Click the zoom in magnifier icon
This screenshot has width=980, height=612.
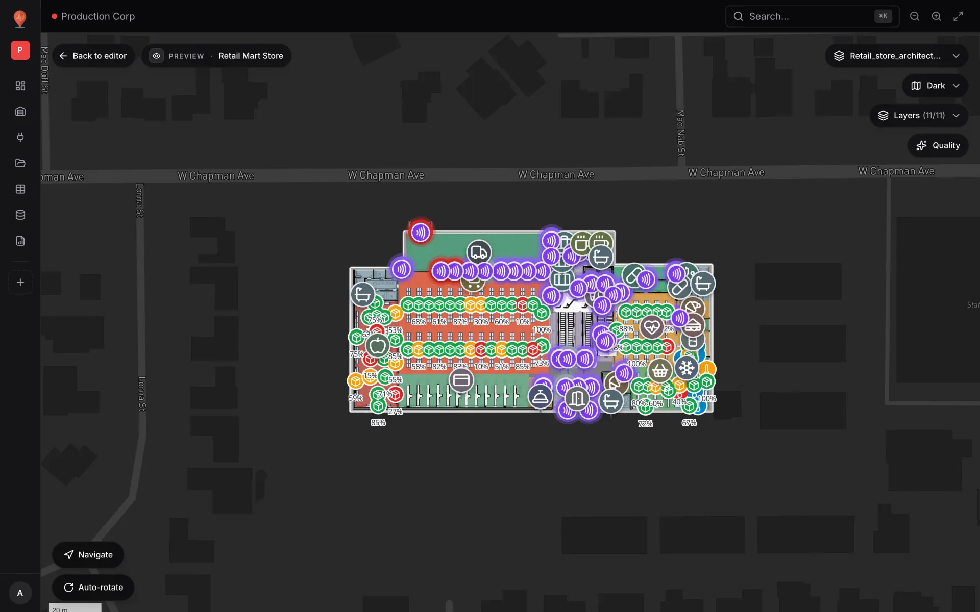tap(937, 16)
